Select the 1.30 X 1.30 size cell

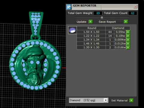(91, 47)
